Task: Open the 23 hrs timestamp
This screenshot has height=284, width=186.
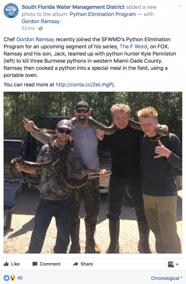Action: tap(28, 29)
